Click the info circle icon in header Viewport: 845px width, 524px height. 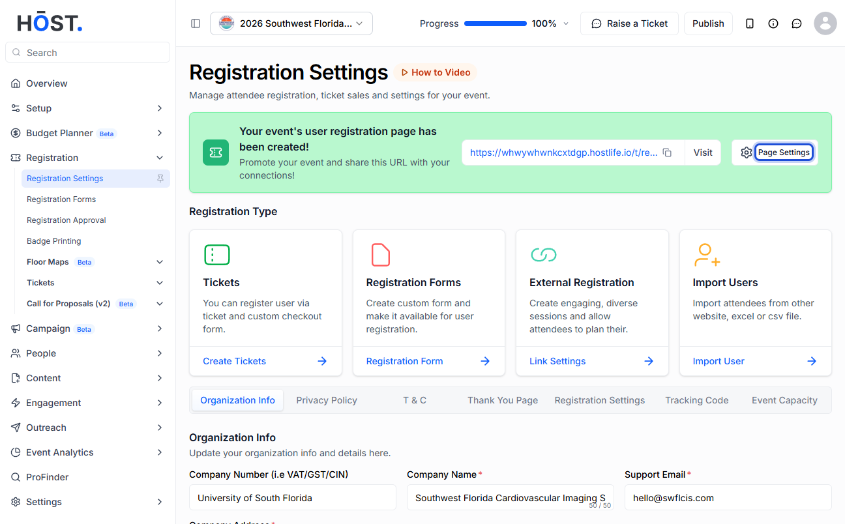(773, 23)
